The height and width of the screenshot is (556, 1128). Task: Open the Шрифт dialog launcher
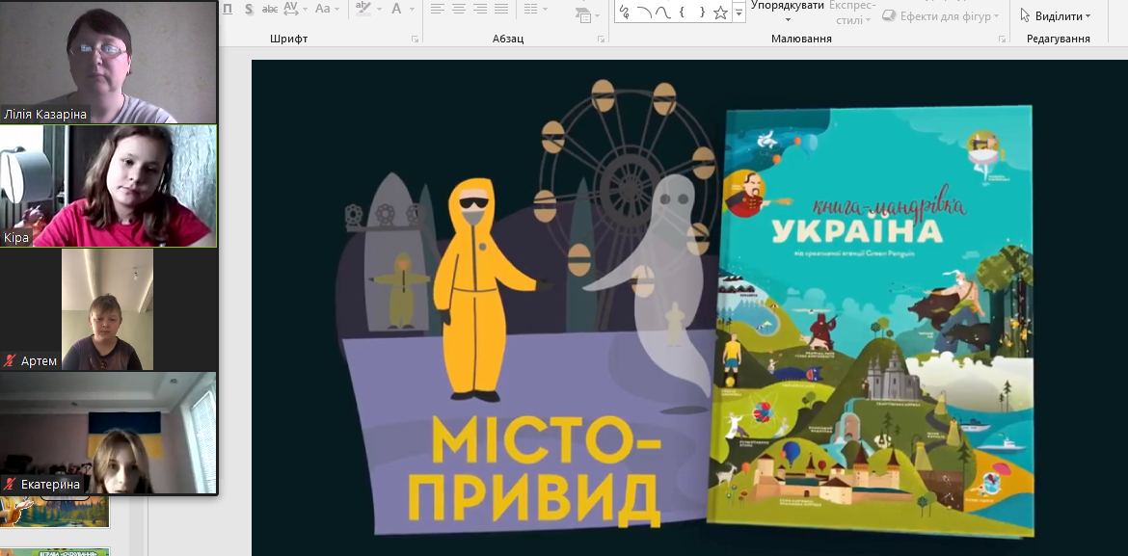coord(415,39)
